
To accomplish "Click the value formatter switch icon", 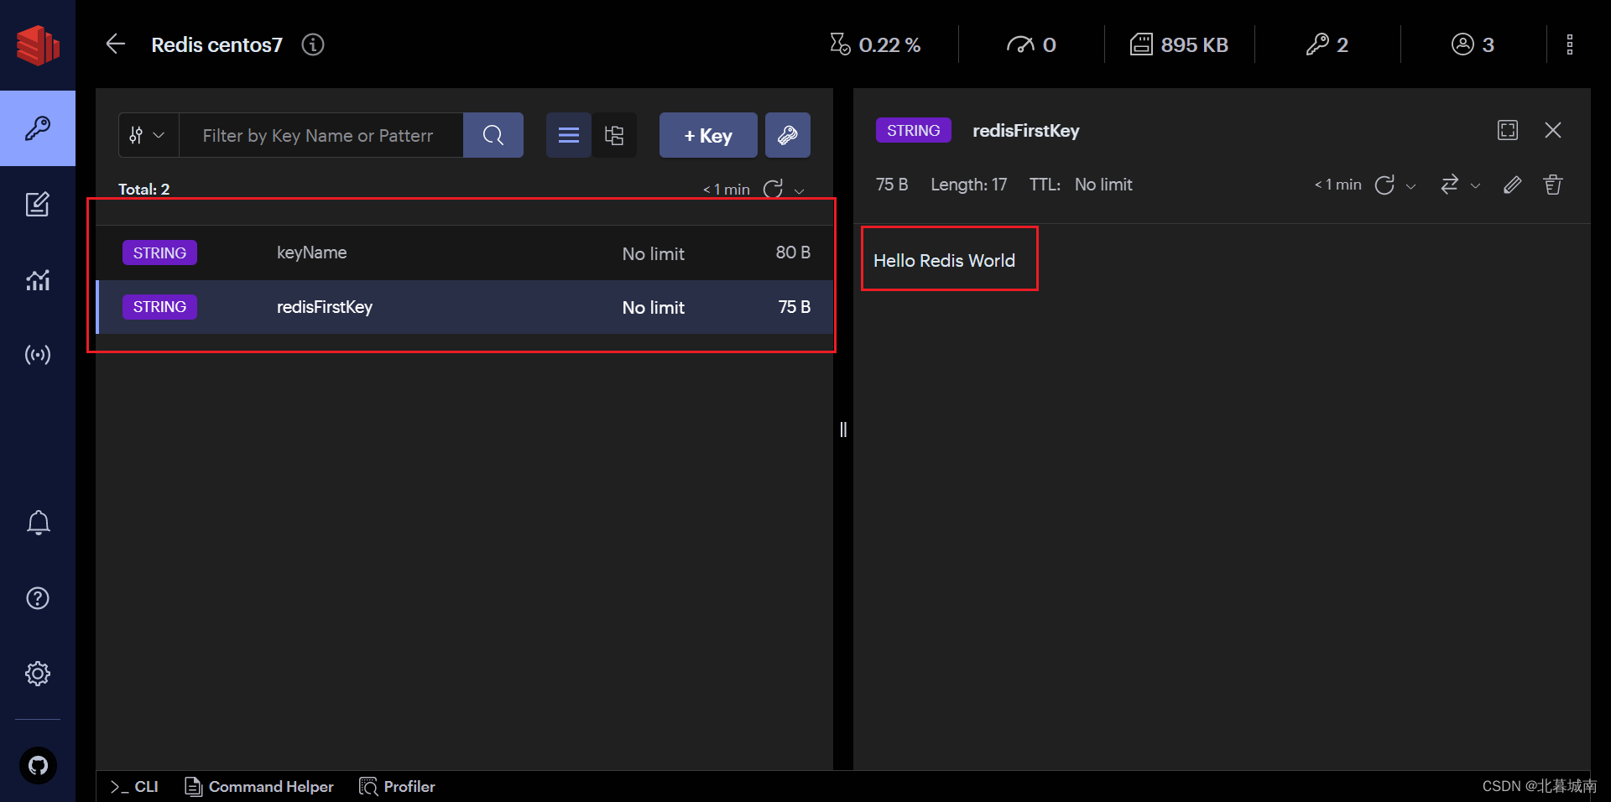I will [x=1449, y=185].
